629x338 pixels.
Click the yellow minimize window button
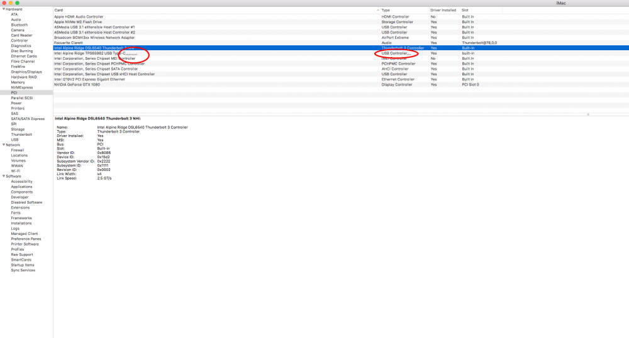pos(11,3)
